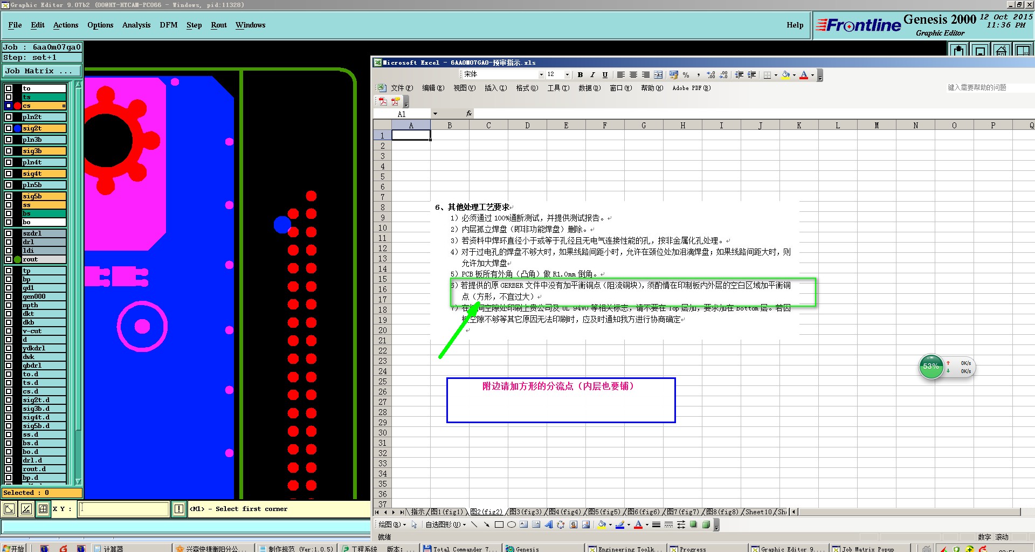
Task: Toggle display of layer pln4t
Action: [x=9, y=162]
